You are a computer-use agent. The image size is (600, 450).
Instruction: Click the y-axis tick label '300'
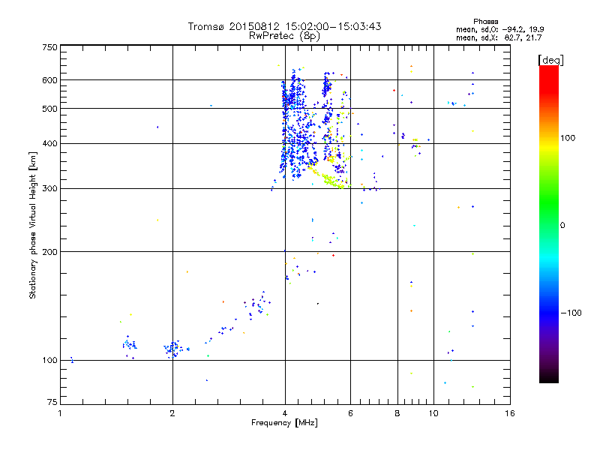49,189
